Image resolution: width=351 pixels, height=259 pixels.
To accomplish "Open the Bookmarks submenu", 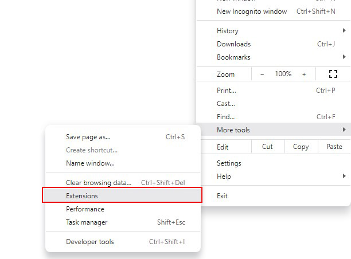I will point(274,57).
